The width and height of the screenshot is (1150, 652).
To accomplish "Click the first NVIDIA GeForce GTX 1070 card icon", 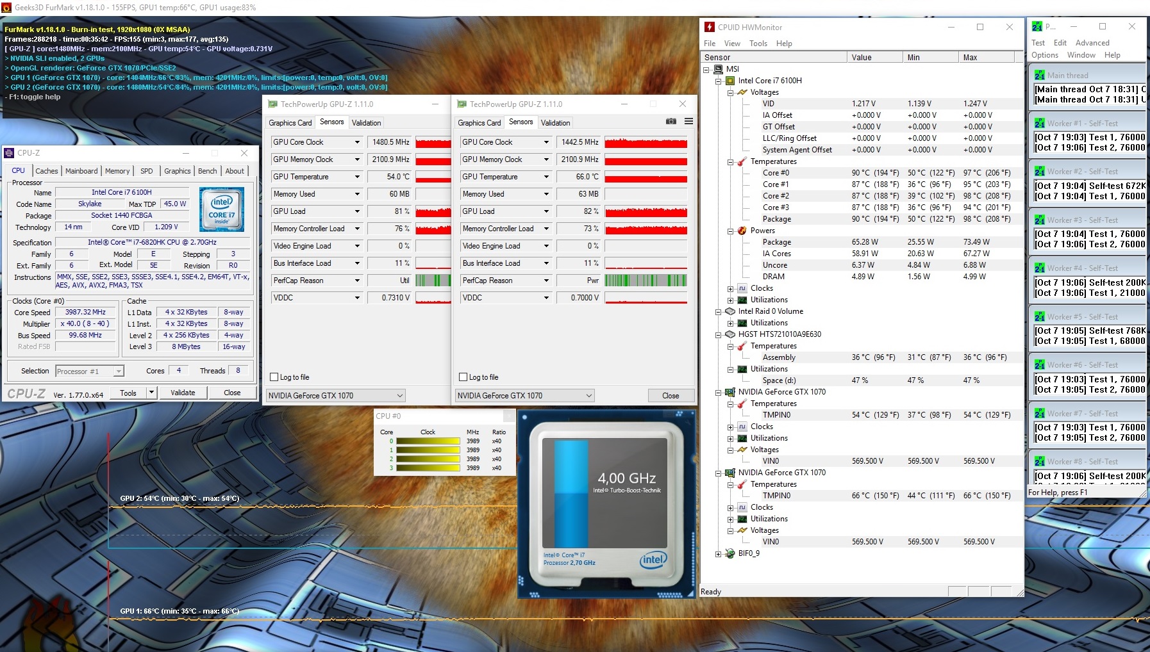I will 730,392.
